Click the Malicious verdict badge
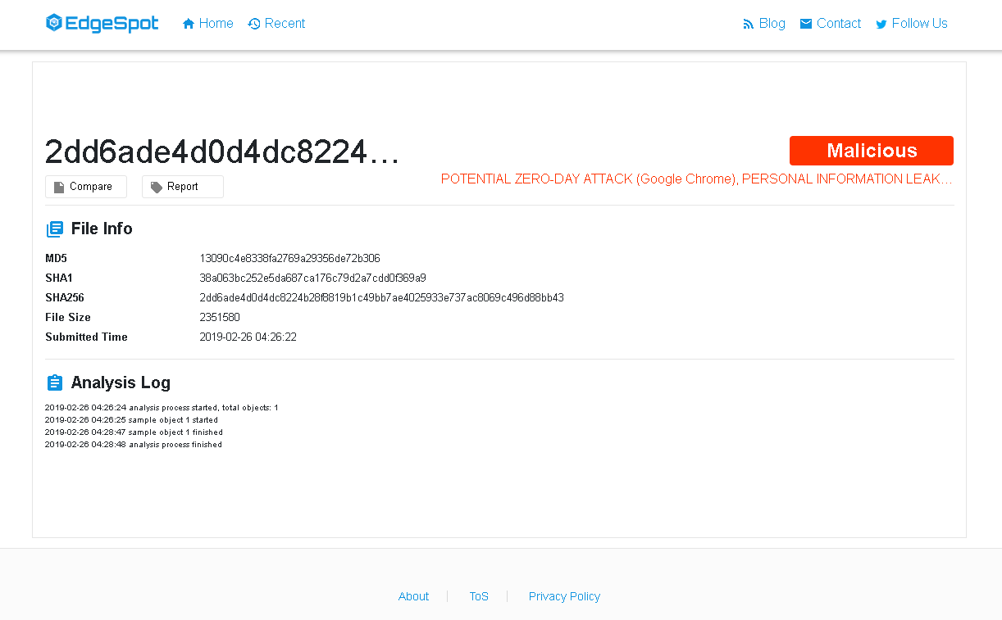1002x620 pixels. [x=871, y=151]
